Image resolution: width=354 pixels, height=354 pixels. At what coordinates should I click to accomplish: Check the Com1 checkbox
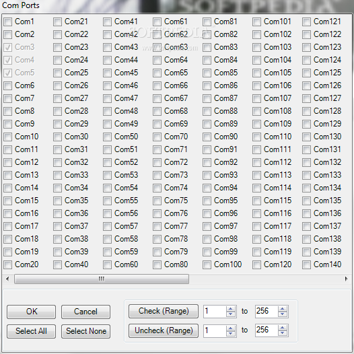(8, 22)
